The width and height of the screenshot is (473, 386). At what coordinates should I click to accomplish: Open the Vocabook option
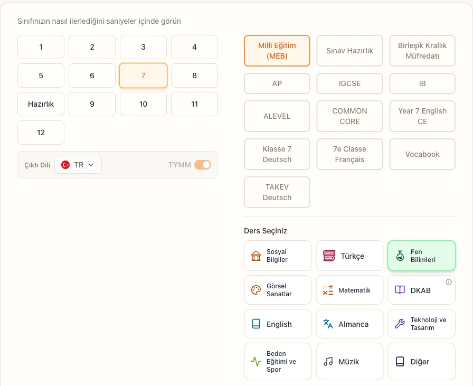tap(422, 154)
